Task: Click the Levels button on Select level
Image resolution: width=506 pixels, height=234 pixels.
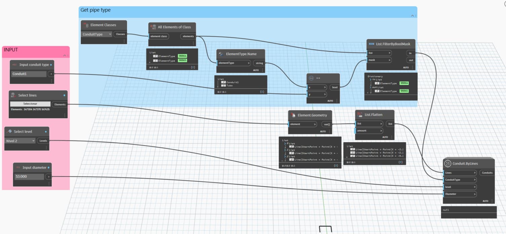Action: click(x=43, y=141)
